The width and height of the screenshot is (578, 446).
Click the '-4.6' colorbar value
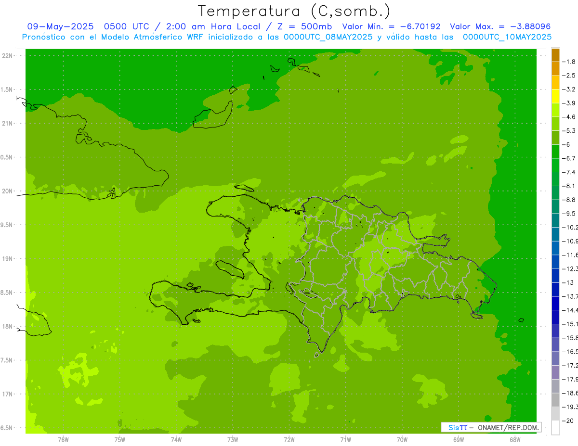coord(569,117)
